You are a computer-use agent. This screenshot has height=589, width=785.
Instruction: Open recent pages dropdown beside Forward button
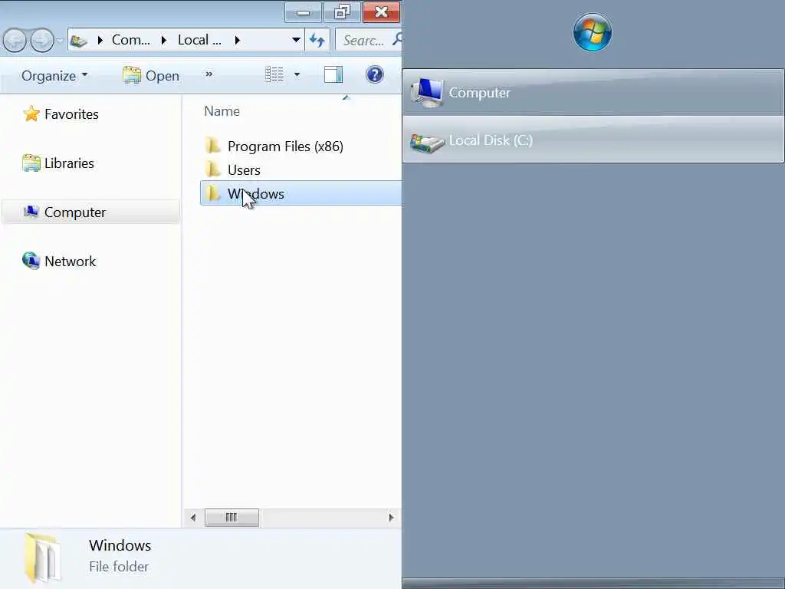60,40
